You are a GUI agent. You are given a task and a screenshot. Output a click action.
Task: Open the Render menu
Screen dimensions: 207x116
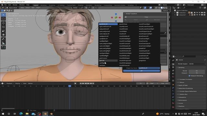coord(15,5)
